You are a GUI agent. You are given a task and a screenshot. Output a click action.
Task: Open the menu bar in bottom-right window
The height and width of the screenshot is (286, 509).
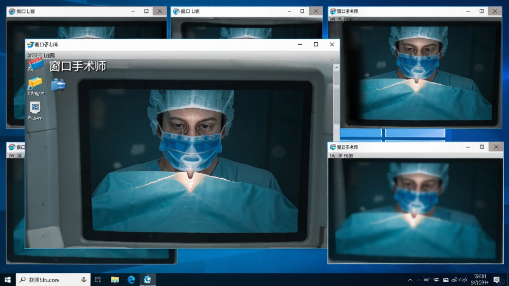[341, 155]
